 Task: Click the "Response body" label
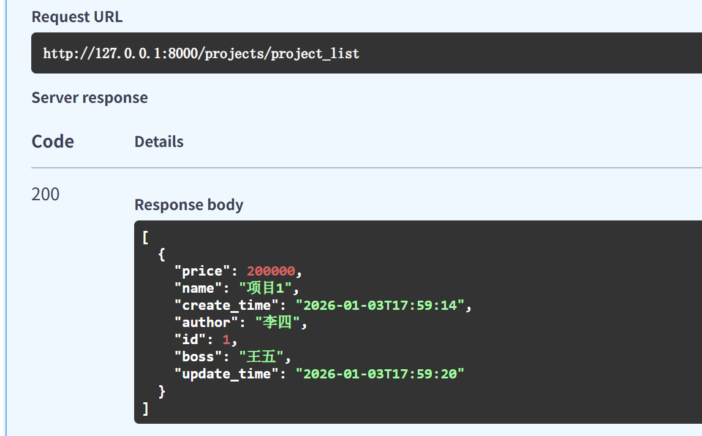point(189,205)
